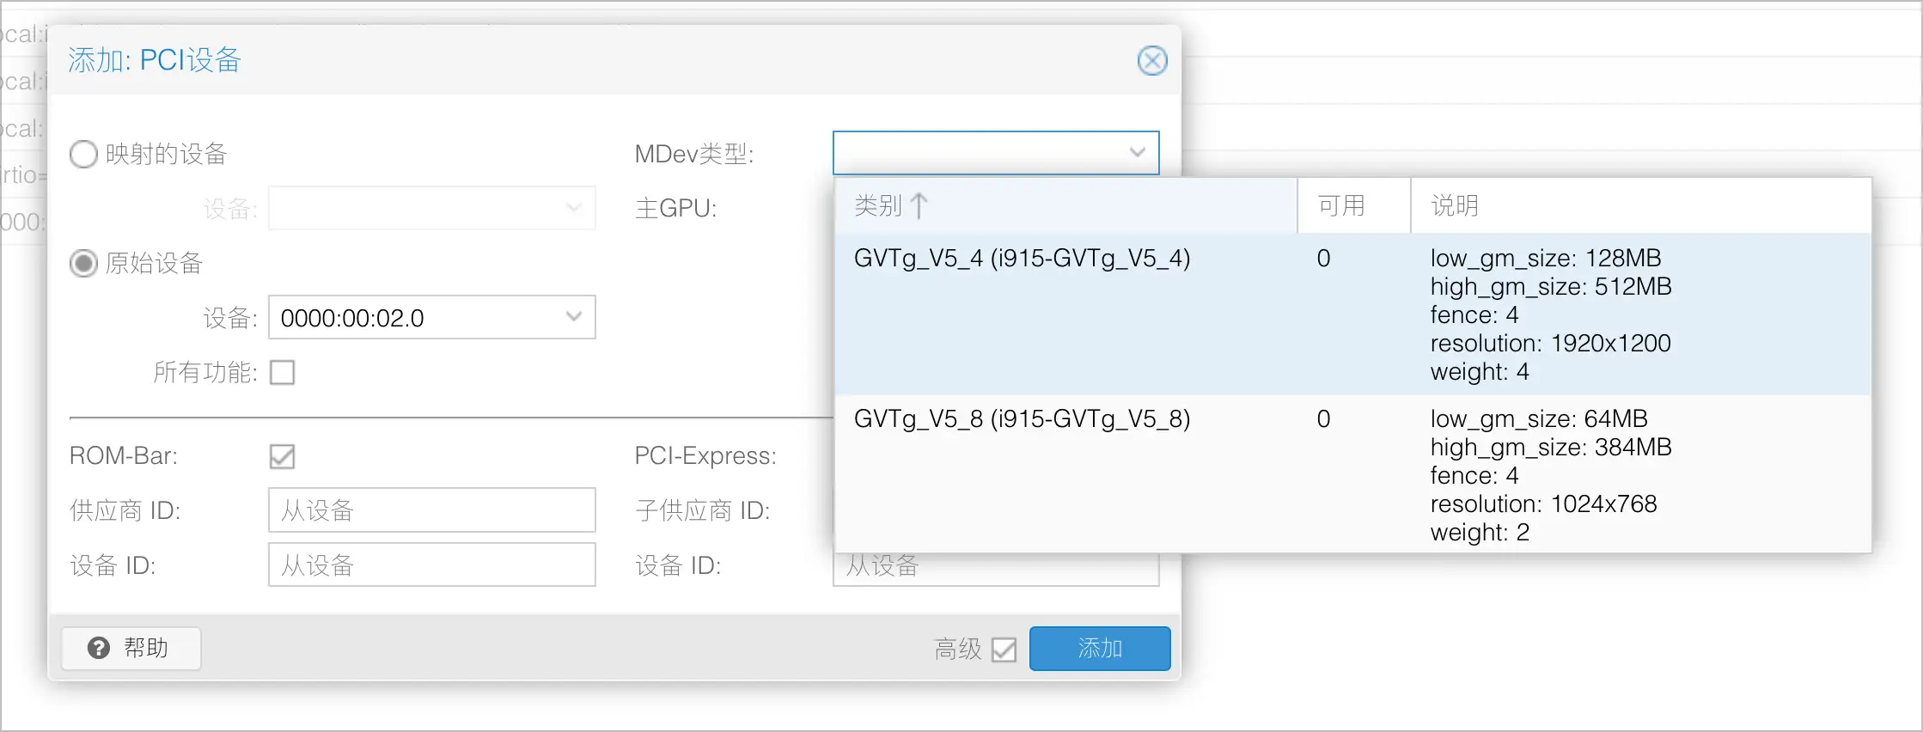The width and height of the screenshot is (1923, 732).
Task: Uncheck the ROM-Bar checkbox
Action: tap(282, 456)
